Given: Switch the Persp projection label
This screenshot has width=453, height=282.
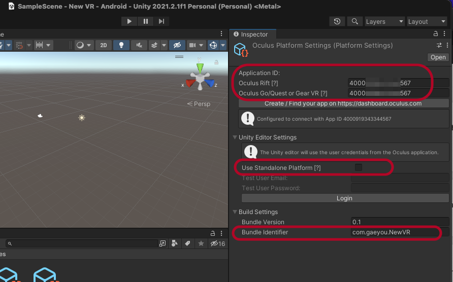Looking at the screenshot, I should click(199, 104).
